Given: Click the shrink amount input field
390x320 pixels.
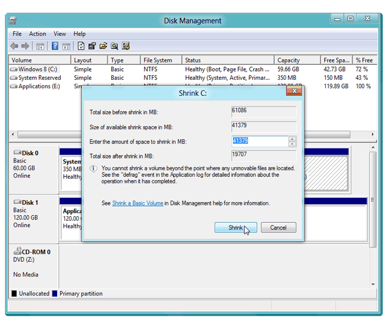Looking at the screenshot, I should (259, 141).
